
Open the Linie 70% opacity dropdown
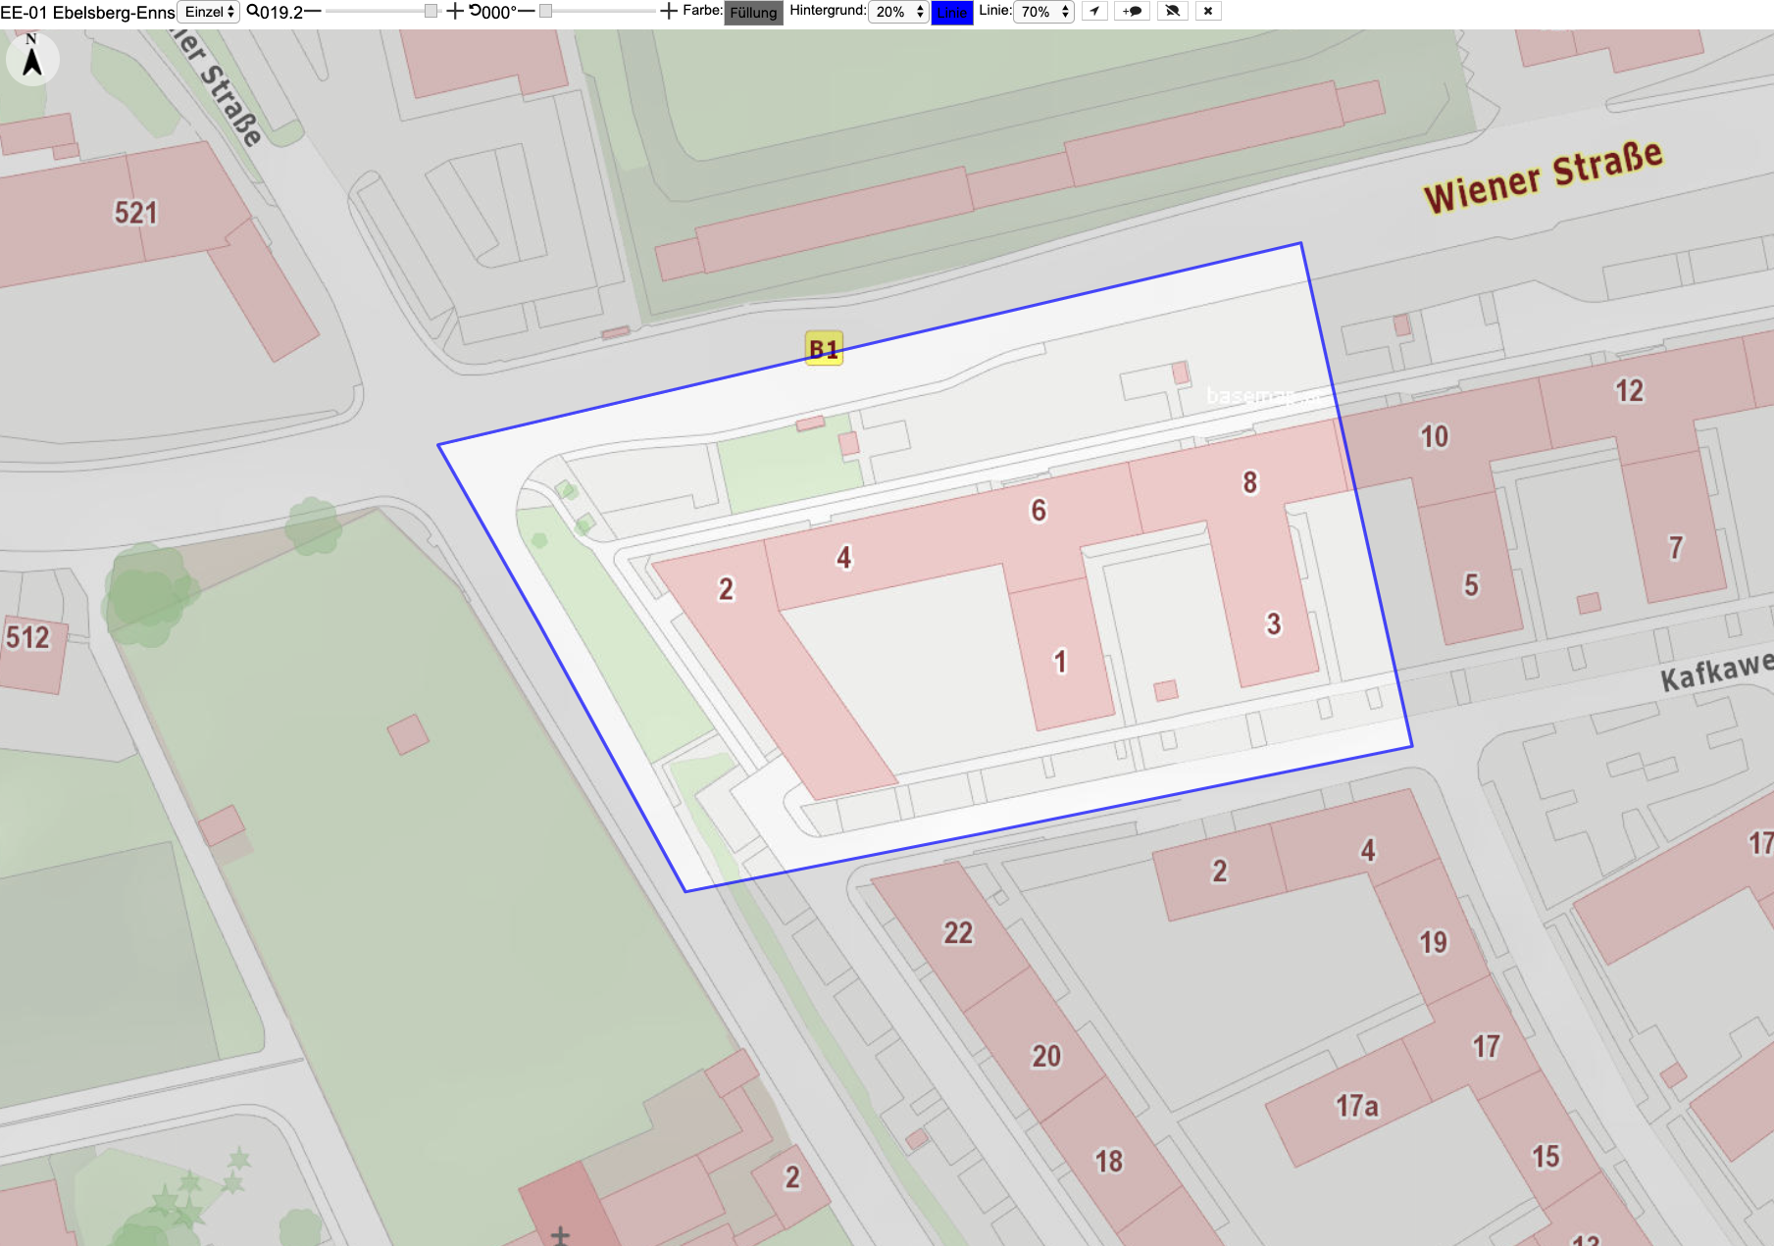(x=1044, y=12)
